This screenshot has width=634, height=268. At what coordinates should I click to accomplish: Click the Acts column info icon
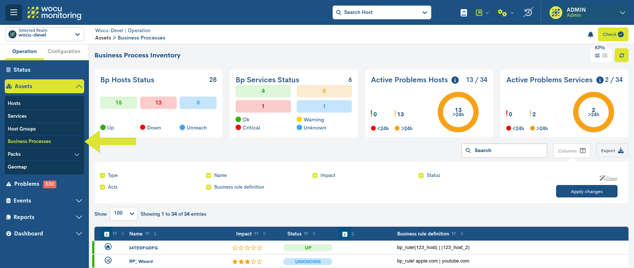pyautogui.click(x=345, y=234)
